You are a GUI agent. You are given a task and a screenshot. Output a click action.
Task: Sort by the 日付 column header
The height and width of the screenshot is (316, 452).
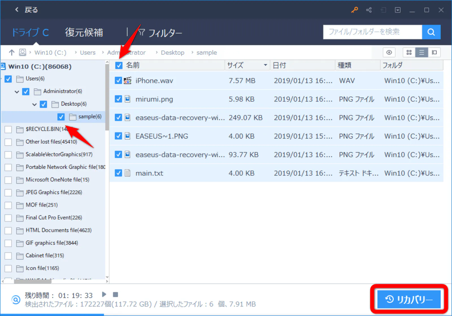[303, 65]
